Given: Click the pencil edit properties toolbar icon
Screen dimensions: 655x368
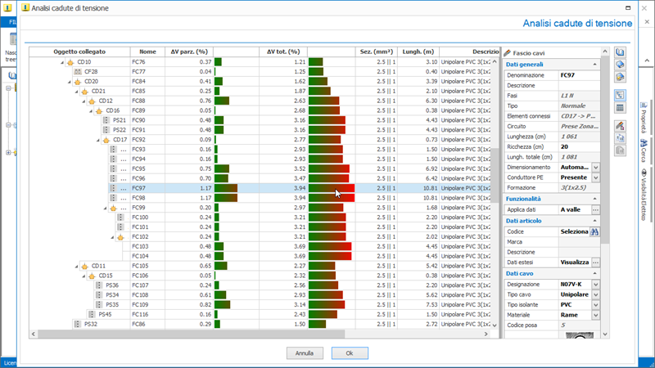Looking at the screenshot, I should 620,126.
